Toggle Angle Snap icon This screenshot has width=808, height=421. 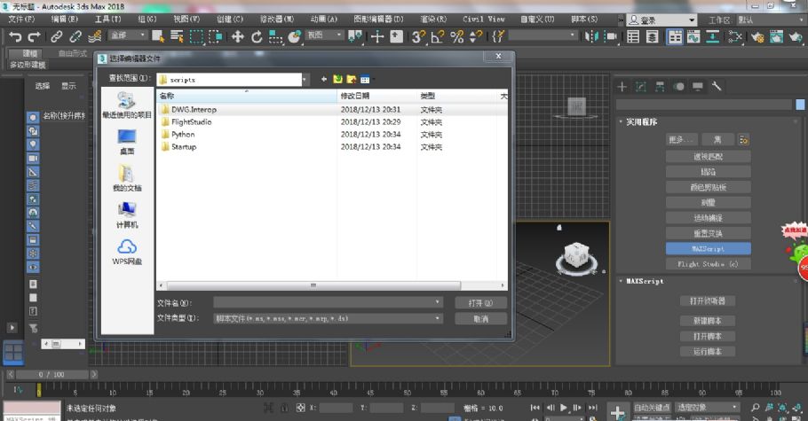(438, 36)
